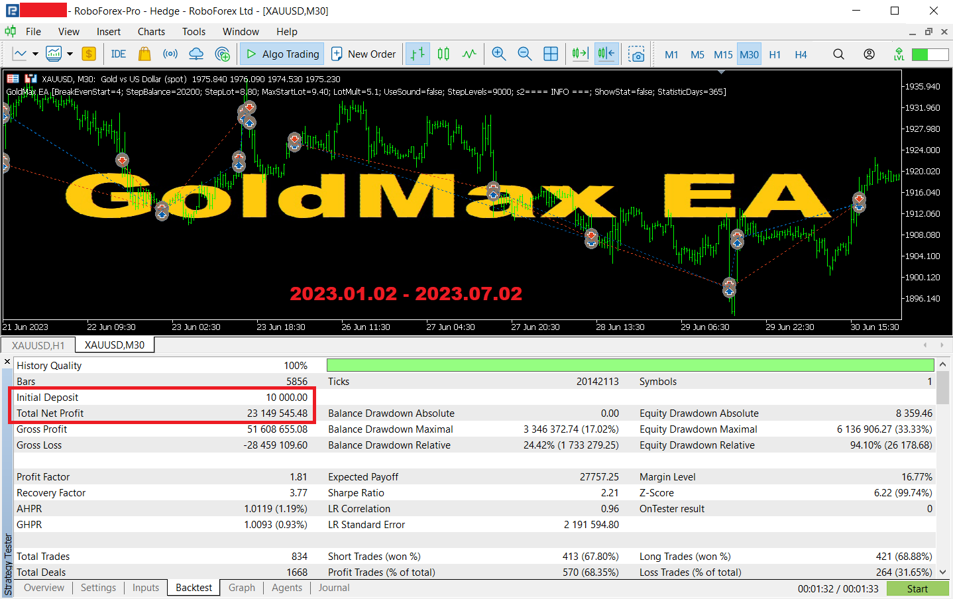Image resolution: width=953 pixels, height=599 pixels.
Task: Select the H4 timeframe
Action: [801, 55]
